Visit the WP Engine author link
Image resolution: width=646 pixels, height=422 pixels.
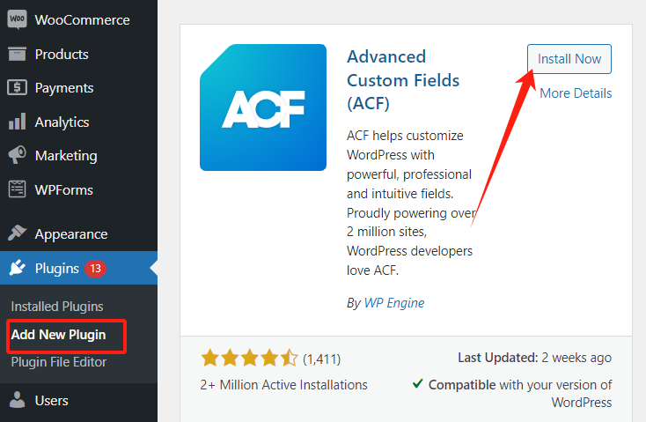[394, 302]
